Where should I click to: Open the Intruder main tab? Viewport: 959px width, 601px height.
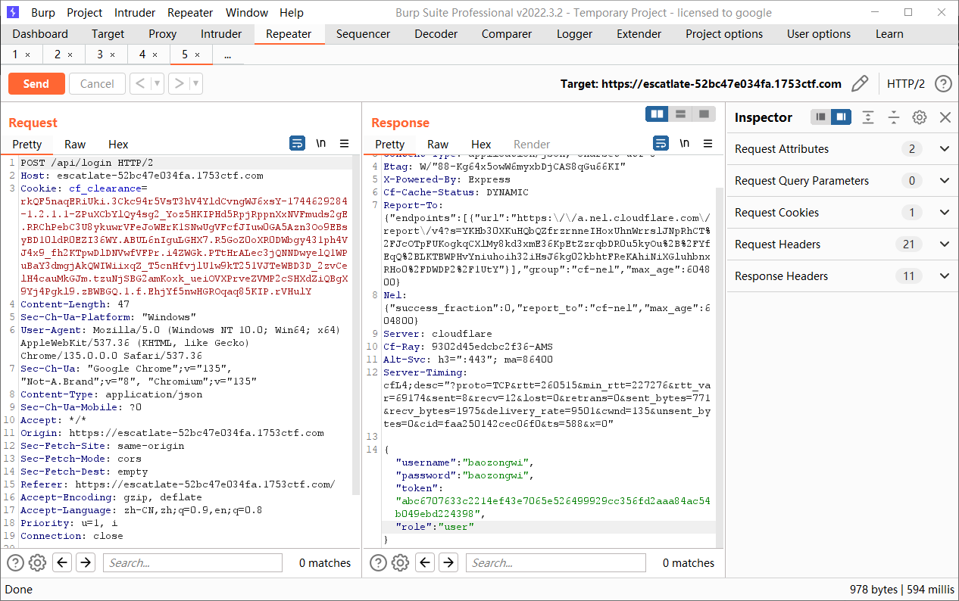click(x=221, y=34)
